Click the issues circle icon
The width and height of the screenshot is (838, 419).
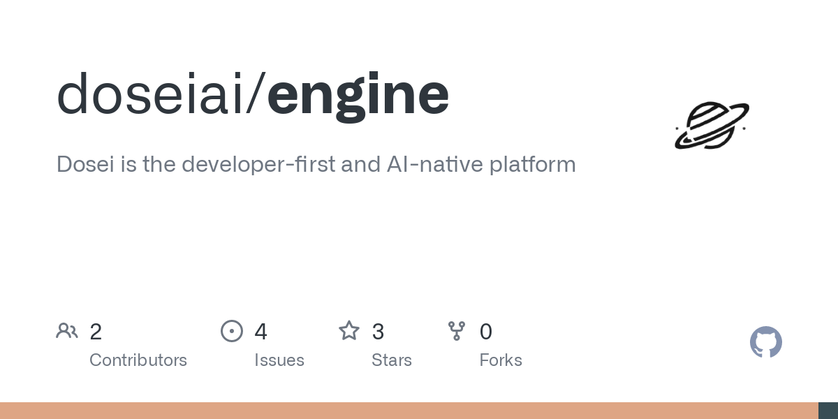[232, 331]
